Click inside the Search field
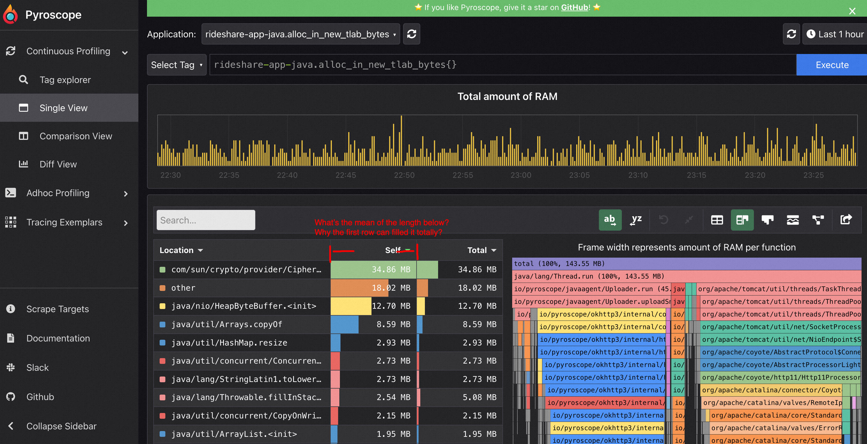Viewport: 867px width, 444px height. 205,220
